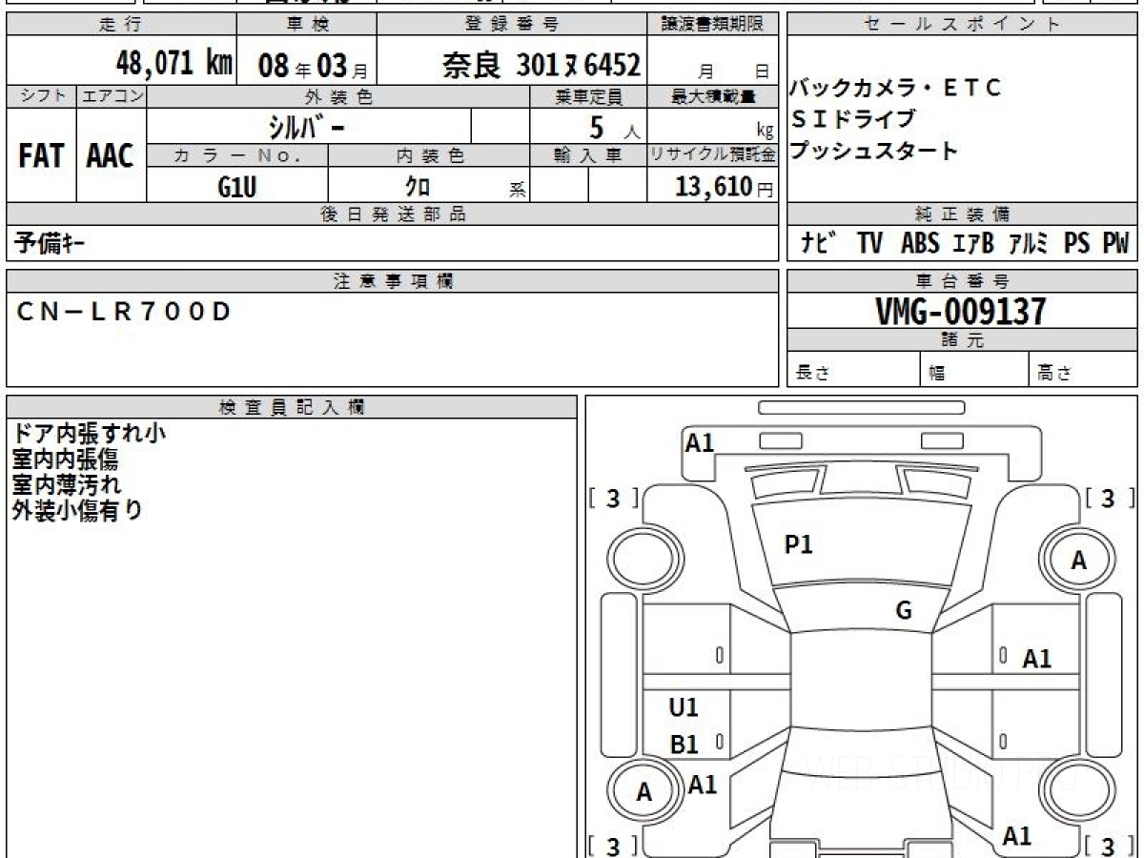The image size is (1144, 858).
Task: Click inspector note 室内薄汚れ
Action: [67, 485]
